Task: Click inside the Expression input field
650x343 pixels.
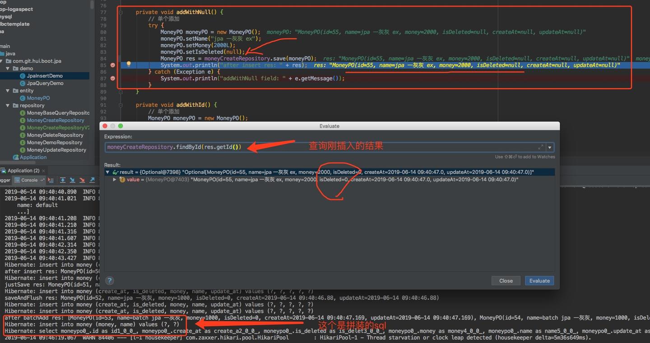Action: (x=271, y=147)
